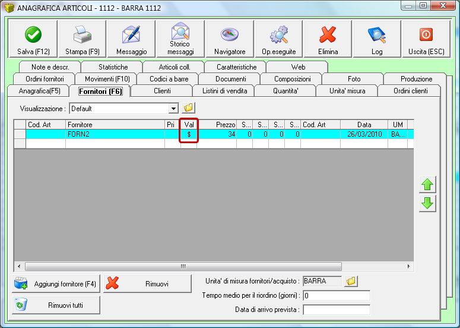Viewport: 460px width, 328px height.
Task: Click the Rimuovi button
Action: point(147,283)
